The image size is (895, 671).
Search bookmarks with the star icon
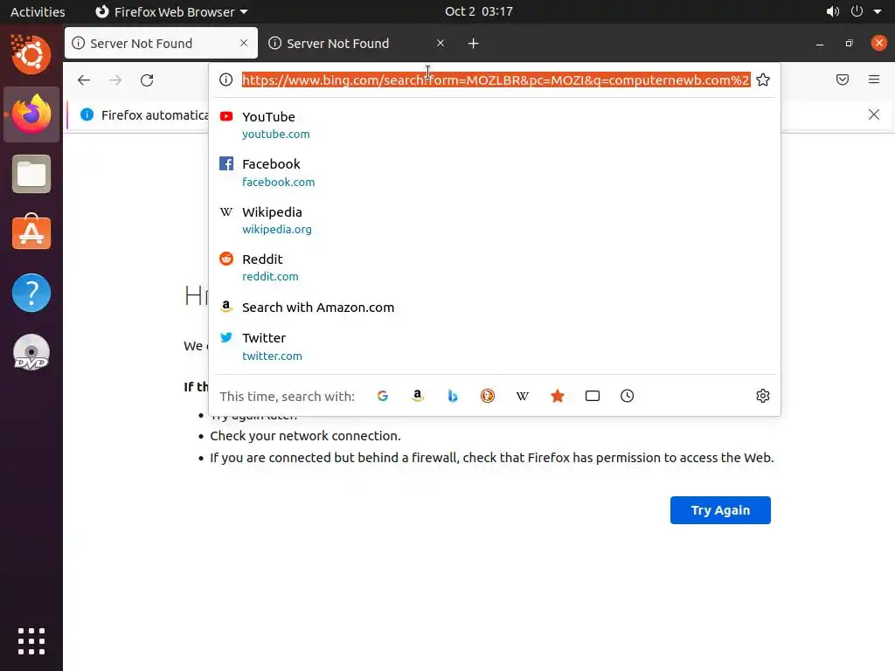558,396
